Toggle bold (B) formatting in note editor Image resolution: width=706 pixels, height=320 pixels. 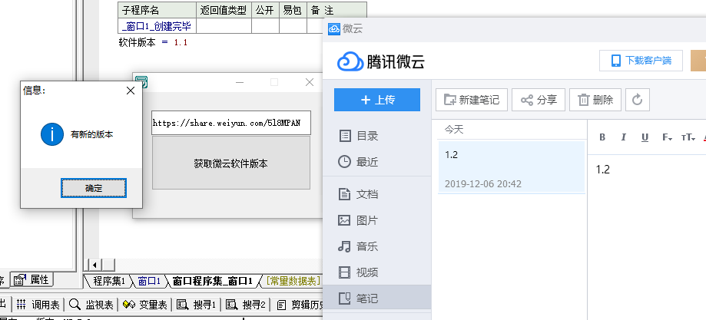click(602, 137)
